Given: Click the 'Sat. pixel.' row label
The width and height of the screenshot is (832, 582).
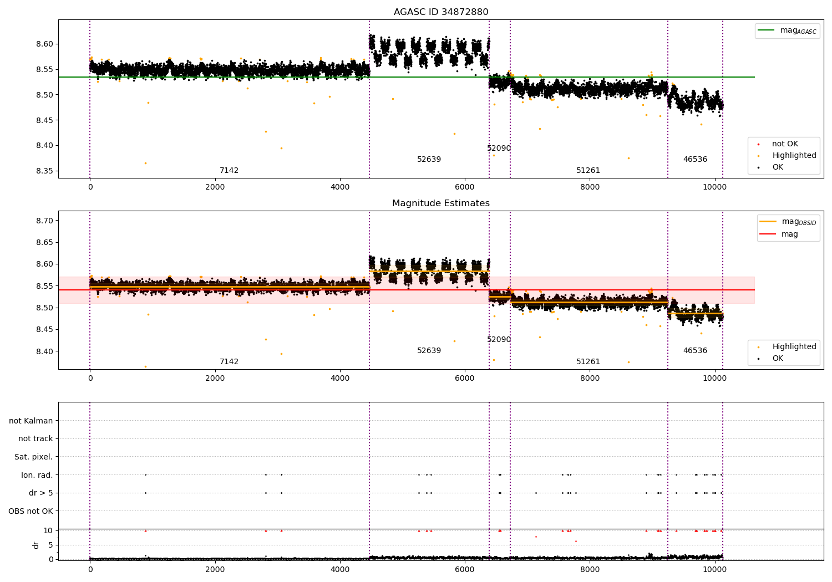Looking at the screenshot, I should (34, 457).
